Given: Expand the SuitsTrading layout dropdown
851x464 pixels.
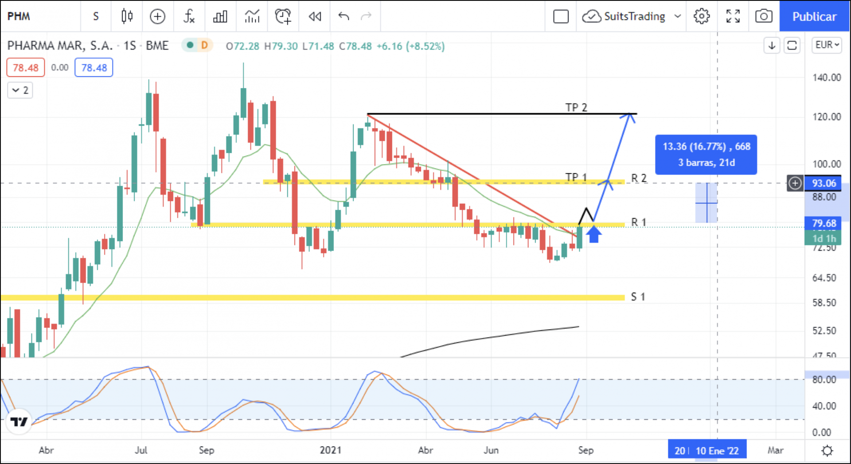Looking at the screenshot, I should 677,16.
